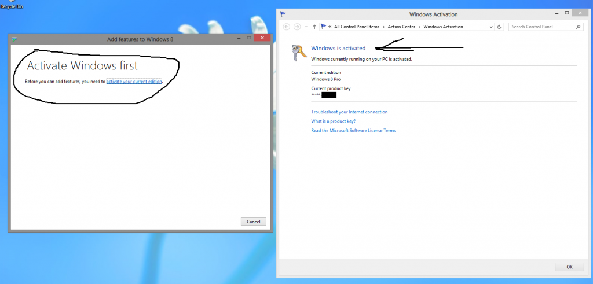Click the 'activate your current edition' link
Screen dimensions: 593x284
tap(134, 81)
